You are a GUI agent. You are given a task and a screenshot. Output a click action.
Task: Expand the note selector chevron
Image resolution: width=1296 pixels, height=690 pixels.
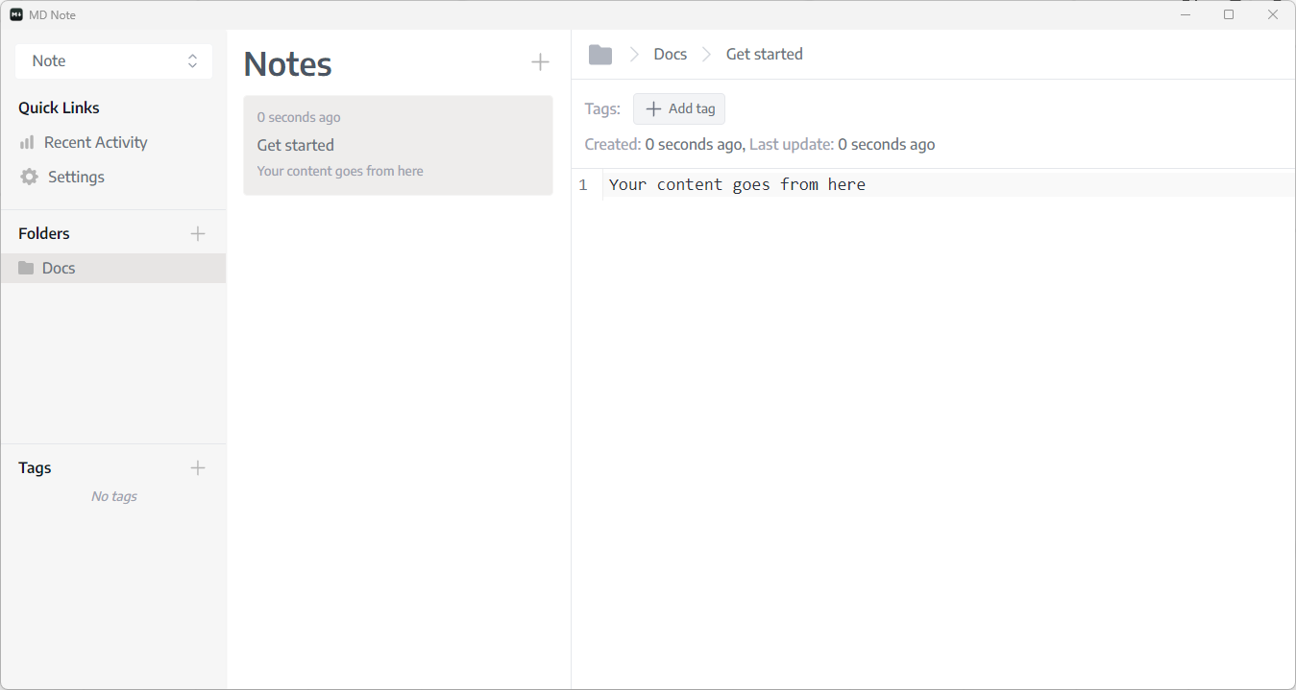192,60
